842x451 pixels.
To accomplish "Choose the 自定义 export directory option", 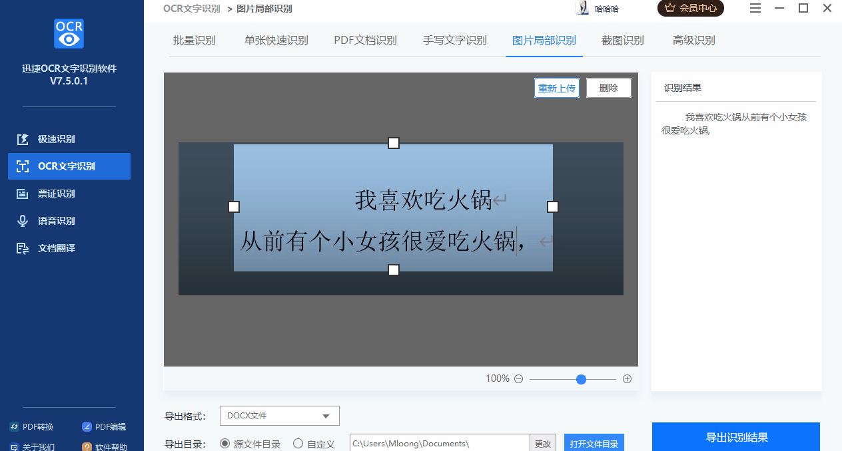I will tap(298, 443).
